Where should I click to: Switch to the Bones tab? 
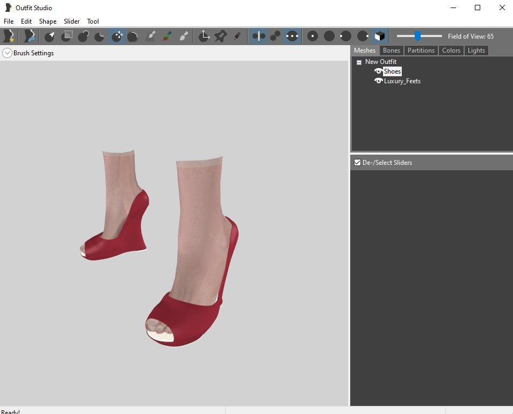pos(392,50)
